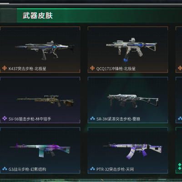Open the partially visible blue card at right
The height and width of the screenshot is (182, 182).
179,100
